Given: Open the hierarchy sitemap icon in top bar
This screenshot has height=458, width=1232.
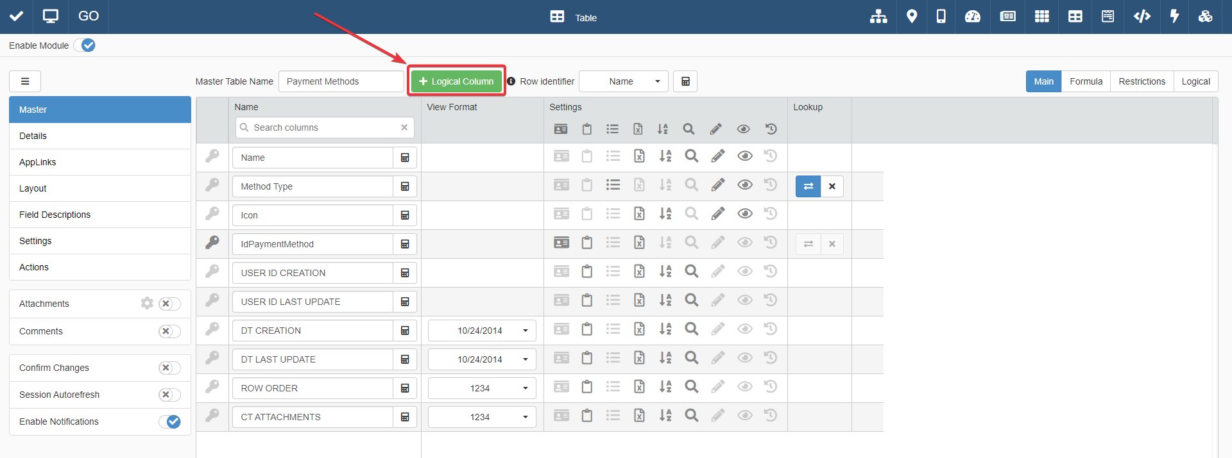Looking at the screenshot, I should tap(878, 17).
